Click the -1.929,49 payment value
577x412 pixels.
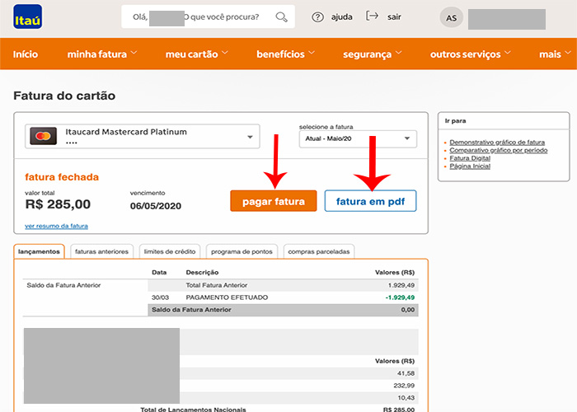point(400,297)
